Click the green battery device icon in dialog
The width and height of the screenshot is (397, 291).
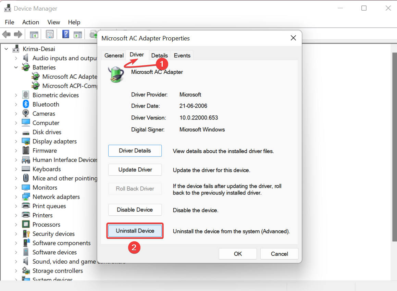(x=116, y=74)
